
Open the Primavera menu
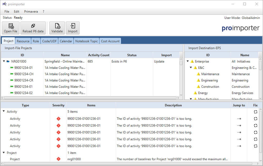(31, 12)
